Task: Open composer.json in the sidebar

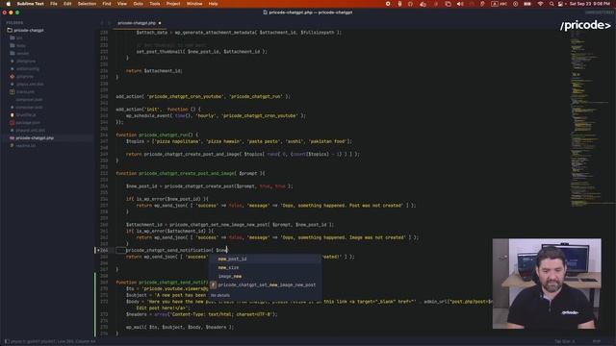Action: [x=29, y=100]
